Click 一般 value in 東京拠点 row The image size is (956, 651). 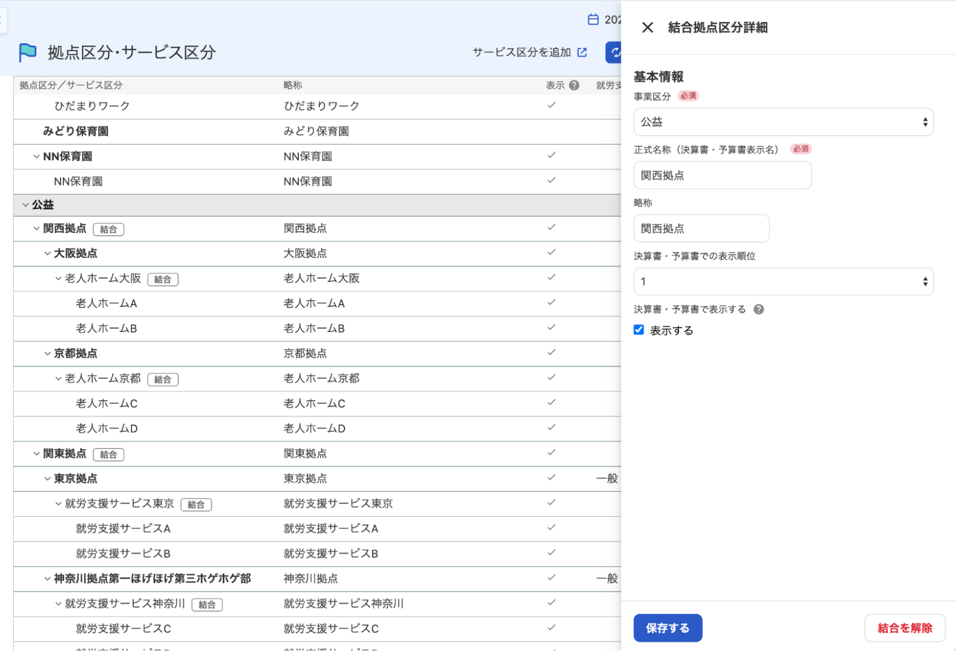pyautogui.click(x=606, y=479)
